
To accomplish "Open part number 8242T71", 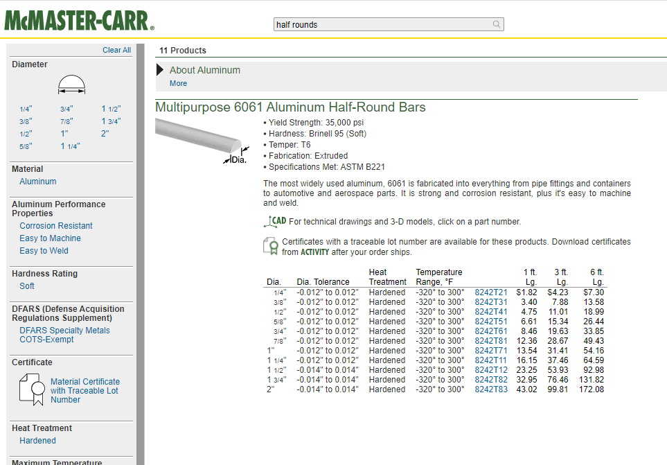I will pos(491,351).
